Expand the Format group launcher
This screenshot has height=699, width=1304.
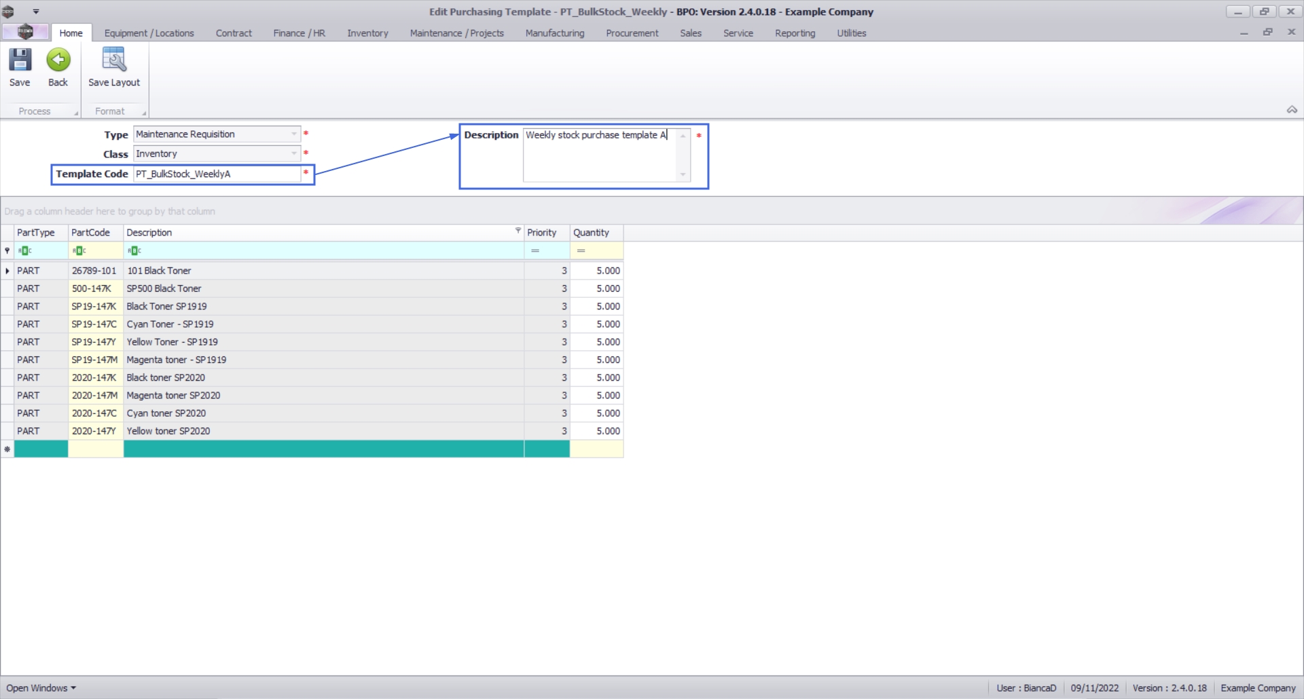(x=144, y=113)
